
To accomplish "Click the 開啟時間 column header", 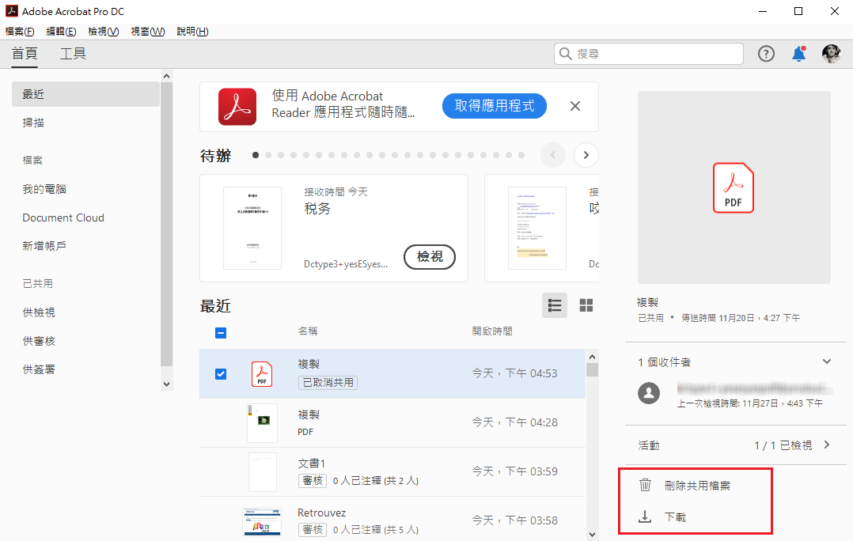I will coord(492,331).
